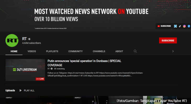This screenshot has width=191, height=104.
Task: Expand the tab bar with the right chevron
Action: 173,51
